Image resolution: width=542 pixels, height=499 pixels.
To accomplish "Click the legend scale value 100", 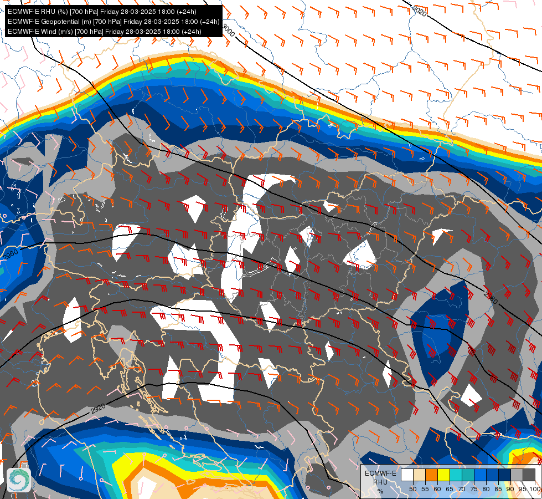I will [535, 489].
